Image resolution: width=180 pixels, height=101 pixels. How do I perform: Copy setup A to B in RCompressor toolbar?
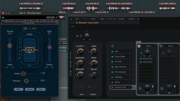click(x=37, y=20)
